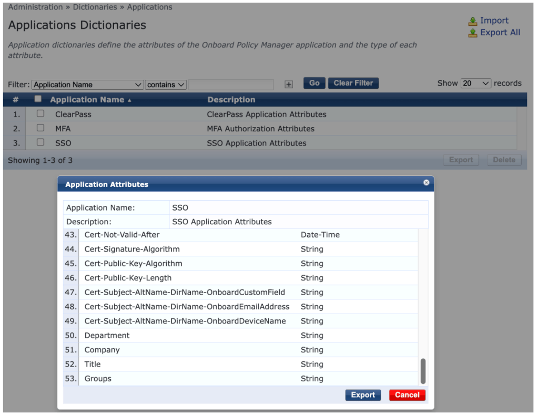Click the Import icon
Screen dimensions: 538x417
(x=473, y=21)
